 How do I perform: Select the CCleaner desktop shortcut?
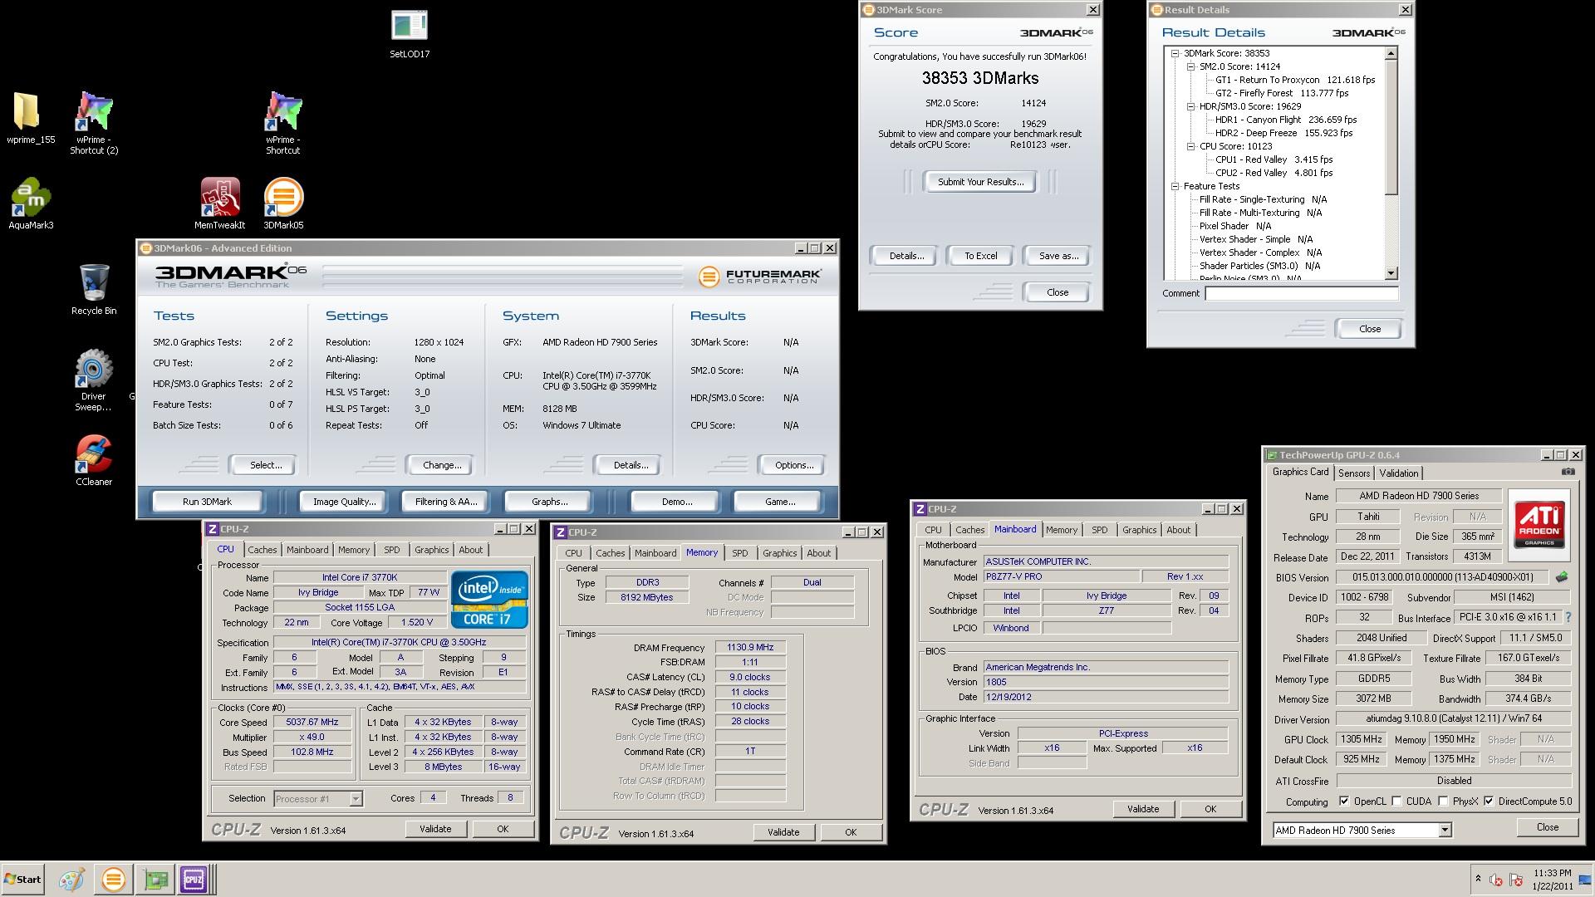94,459
